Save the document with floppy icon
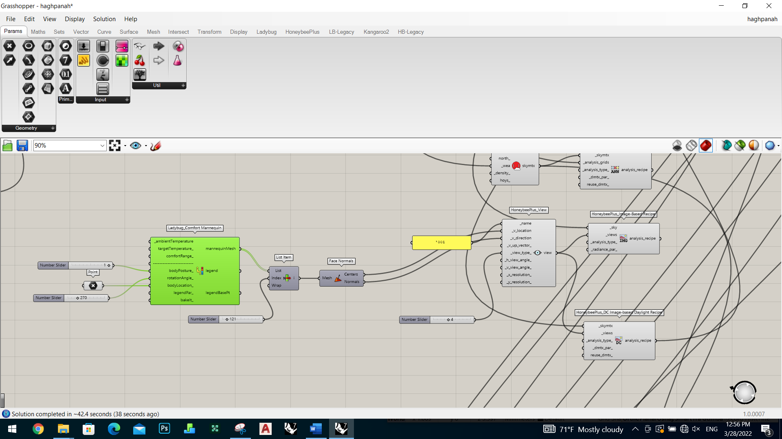Image resolution: width=782 pixels, height=439 pixels. coord(22,146)
